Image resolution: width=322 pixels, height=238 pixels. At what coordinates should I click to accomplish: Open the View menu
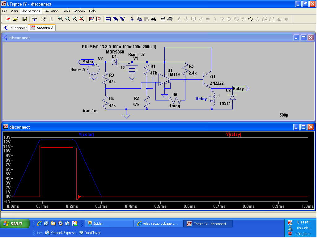(x=14, y=11)
